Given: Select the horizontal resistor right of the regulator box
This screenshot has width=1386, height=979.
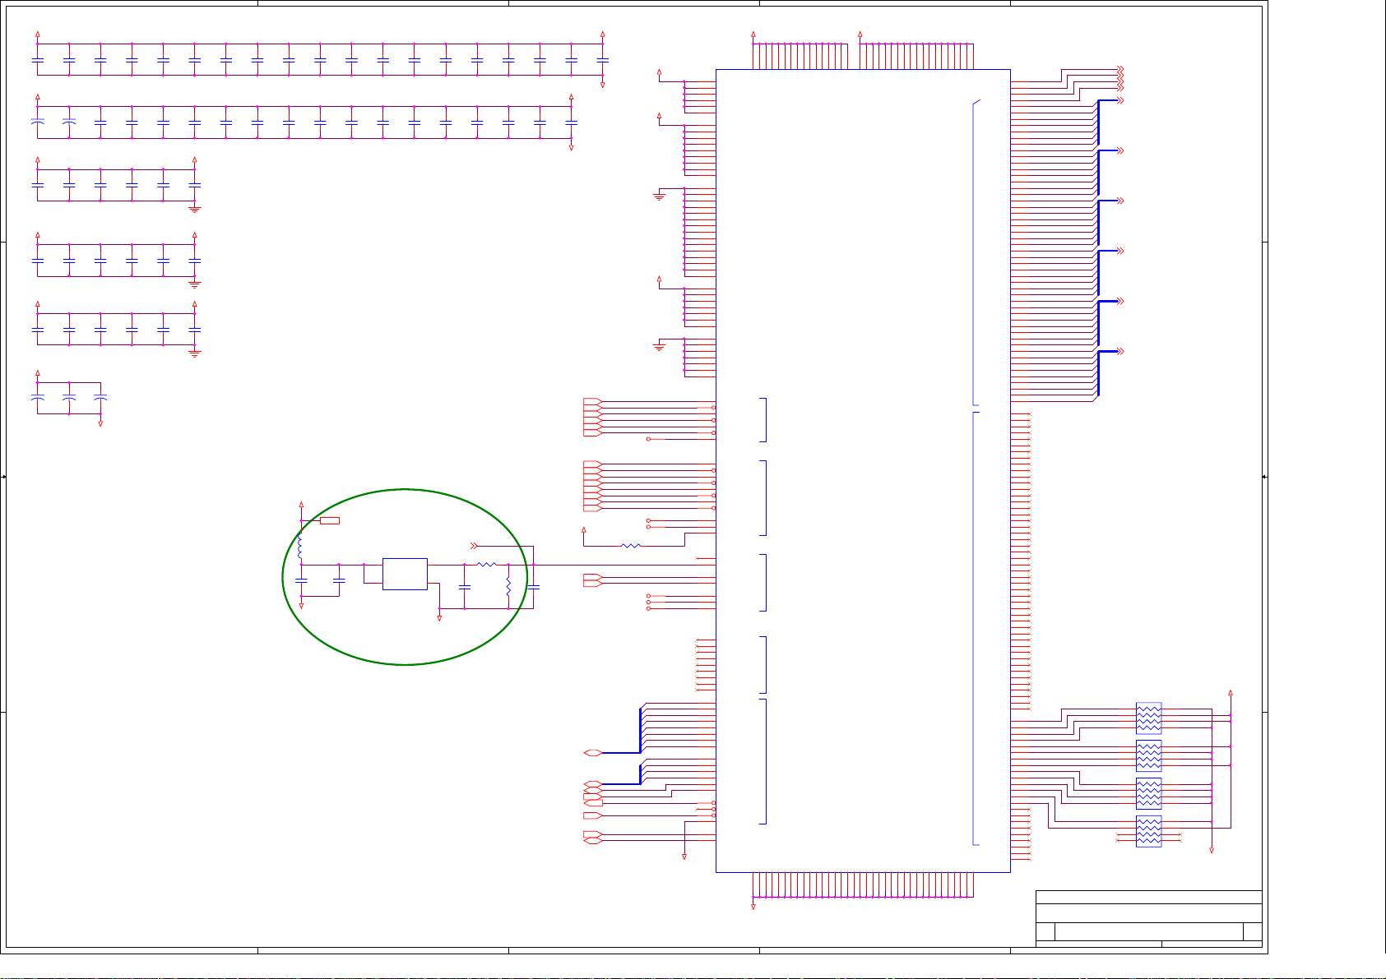Looking at the screenshot, I should [x=487, y=565].
